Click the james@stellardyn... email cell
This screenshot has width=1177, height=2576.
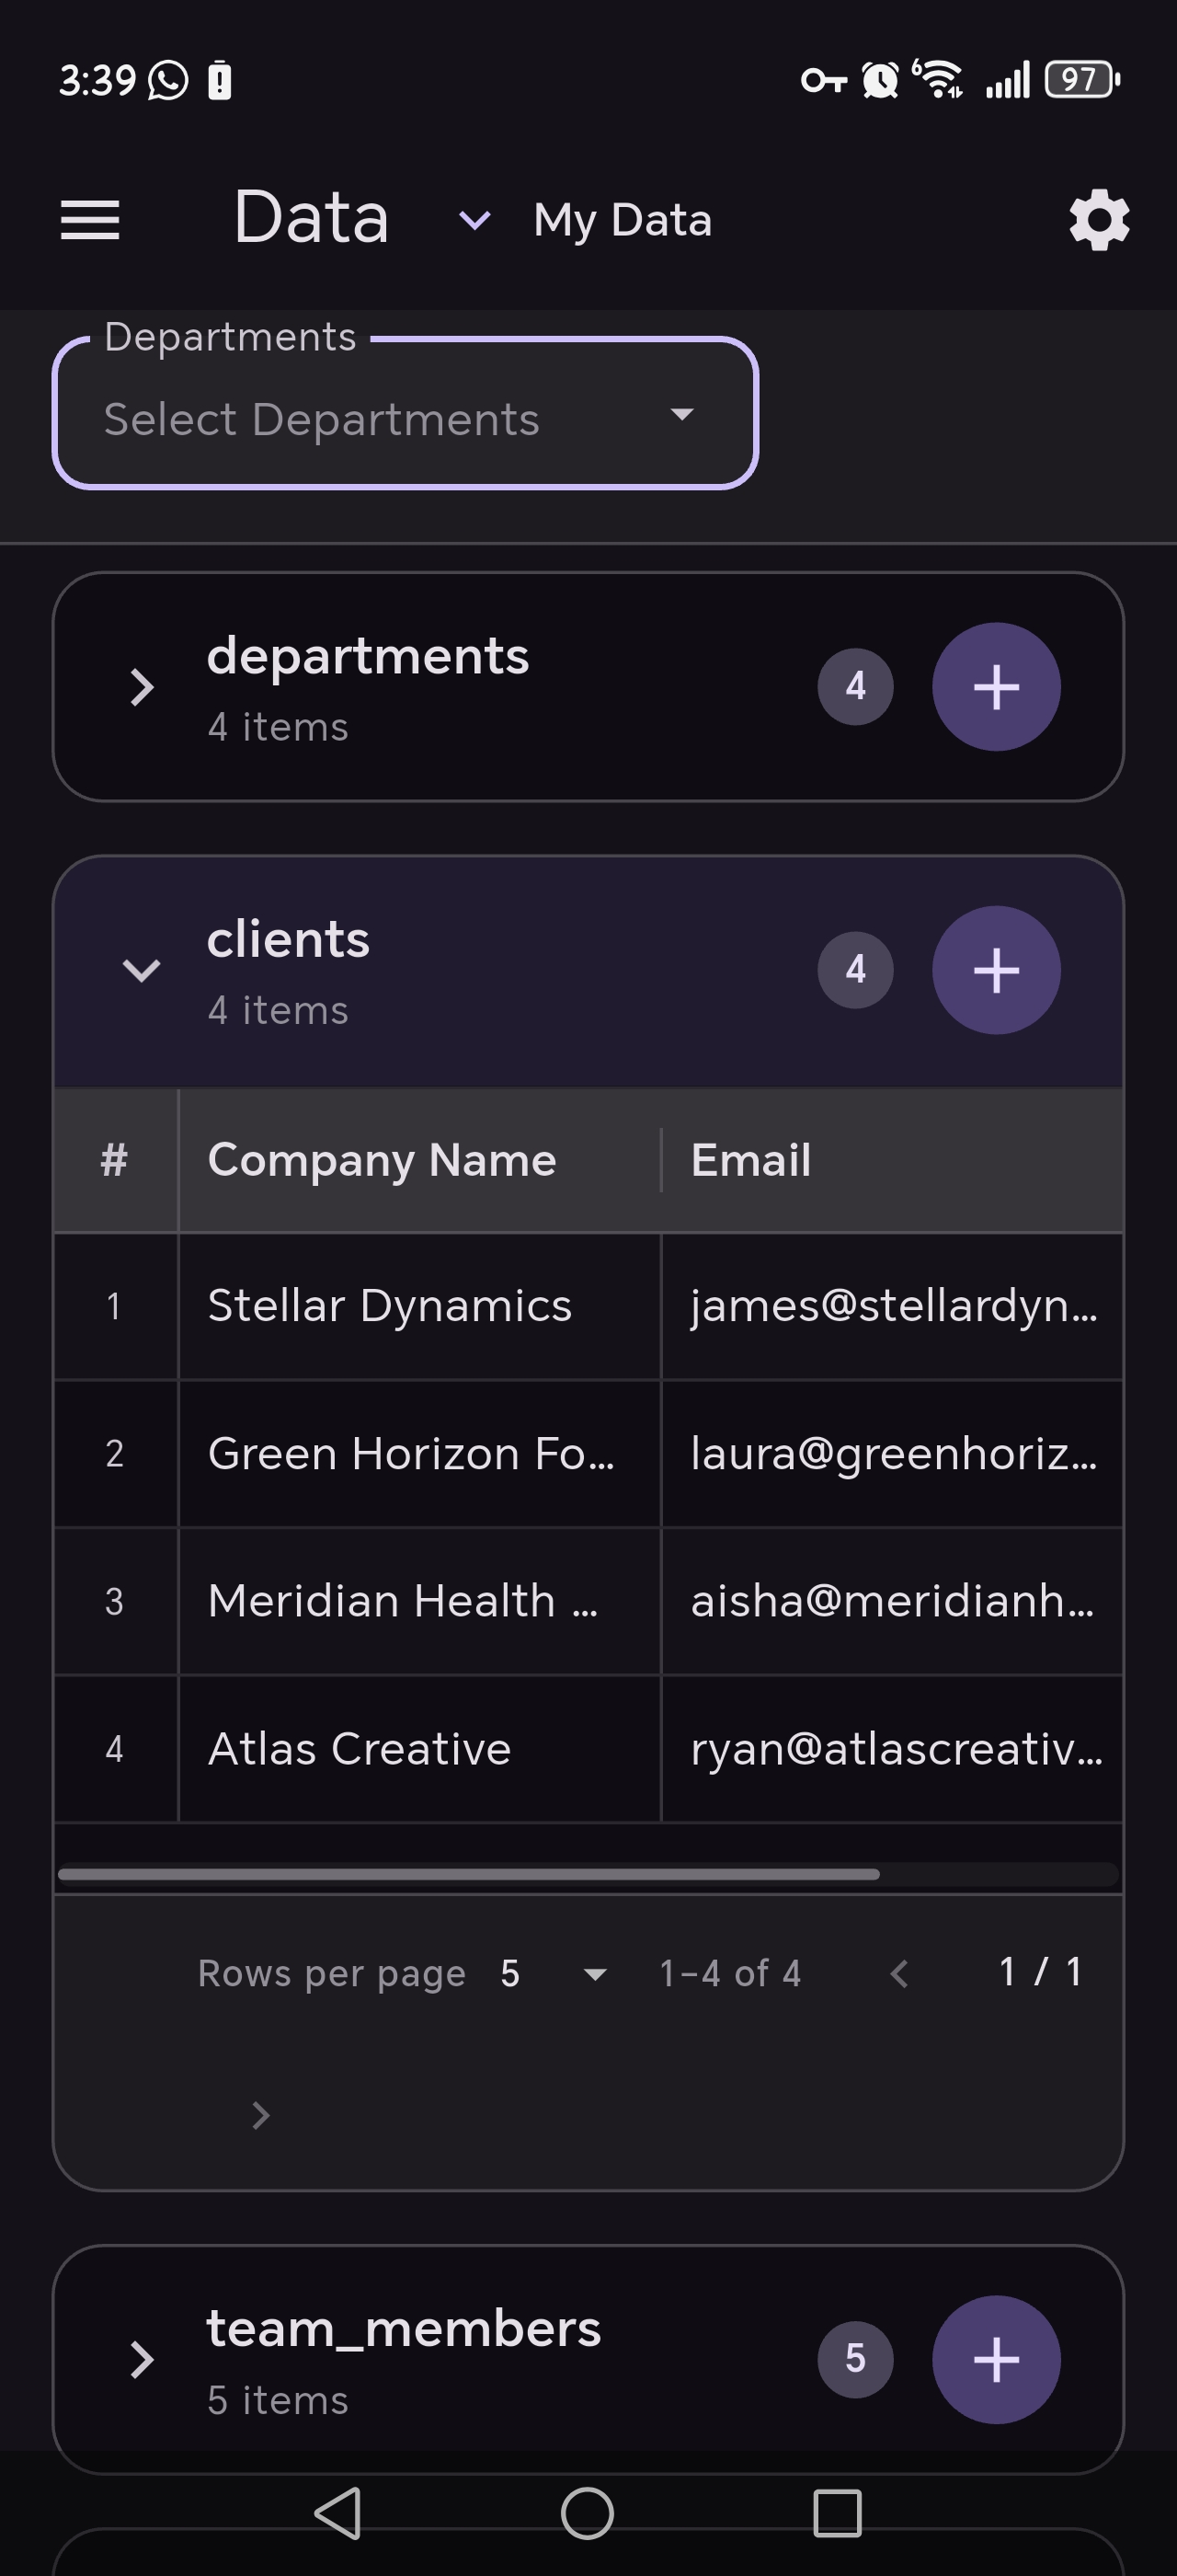click(x=892, y=1306)
